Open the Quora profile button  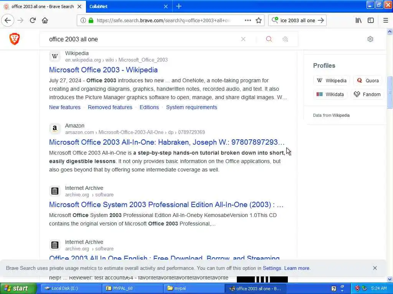pyautogui.click(x=368, y=80)
